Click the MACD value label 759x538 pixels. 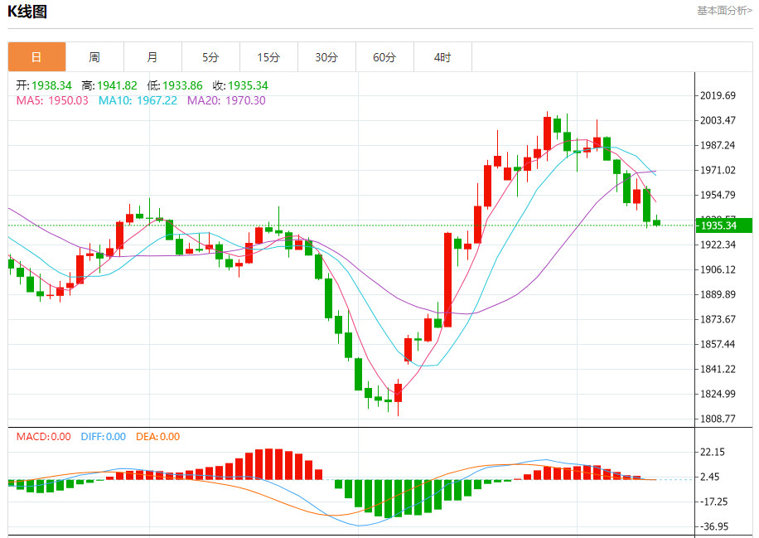[x=44, y=437]
